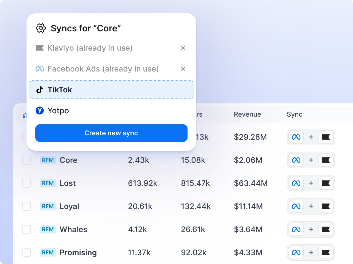The height and width of the screenshot is (264, 353).
Task: Open the Loyal segment name
Action: click(69, 206)
